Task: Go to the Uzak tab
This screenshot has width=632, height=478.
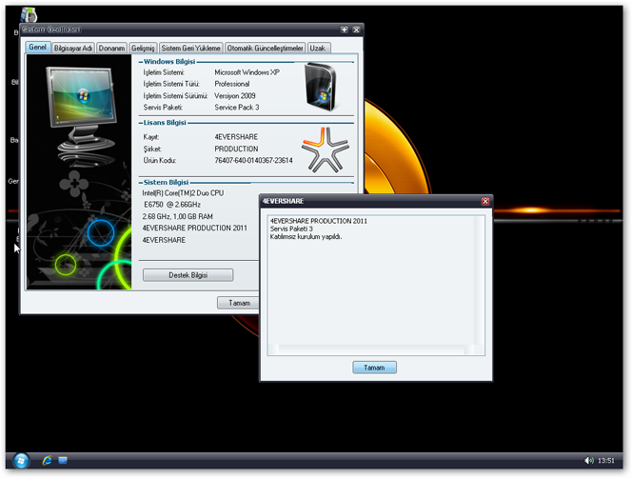Action: click(318, 48)
